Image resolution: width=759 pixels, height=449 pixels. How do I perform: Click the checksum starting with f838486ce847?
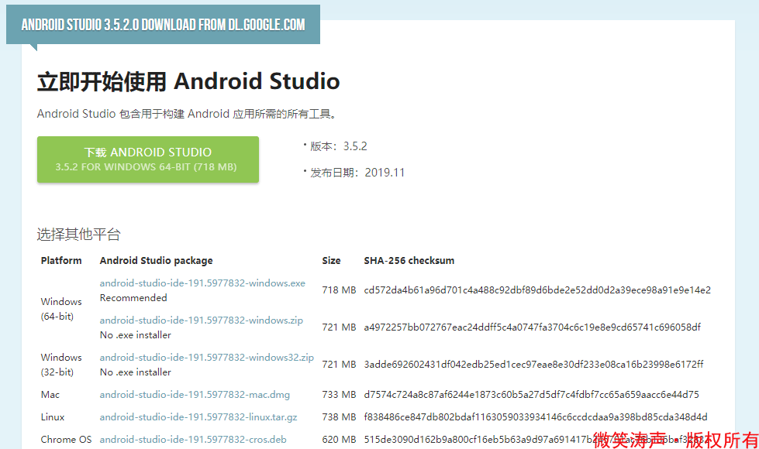tap(536, 417)
